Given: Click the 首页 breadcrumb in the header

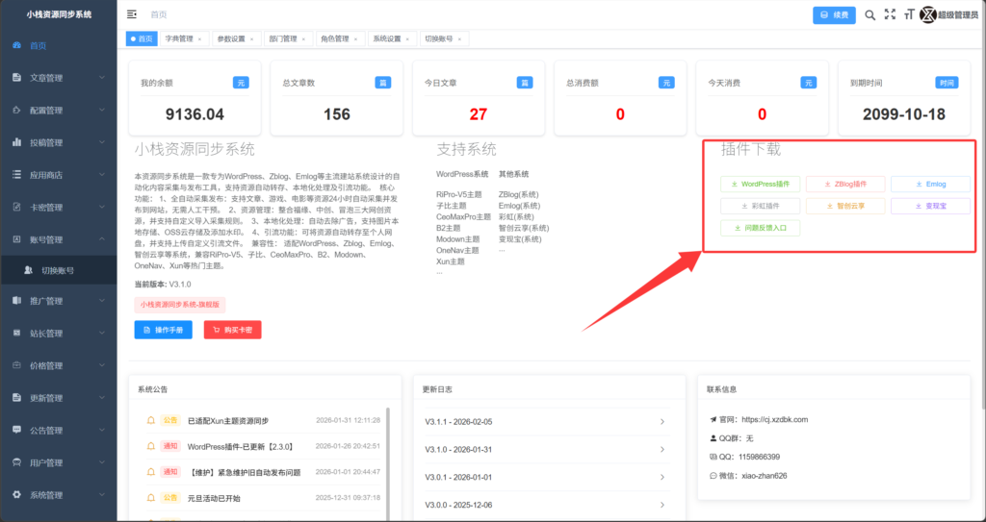Looking at the screenshot, I should [159, 14].
